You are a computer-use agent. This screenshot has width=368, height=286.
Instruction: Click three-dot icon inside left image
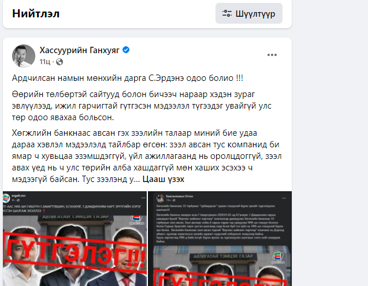[x=143, y=198]
